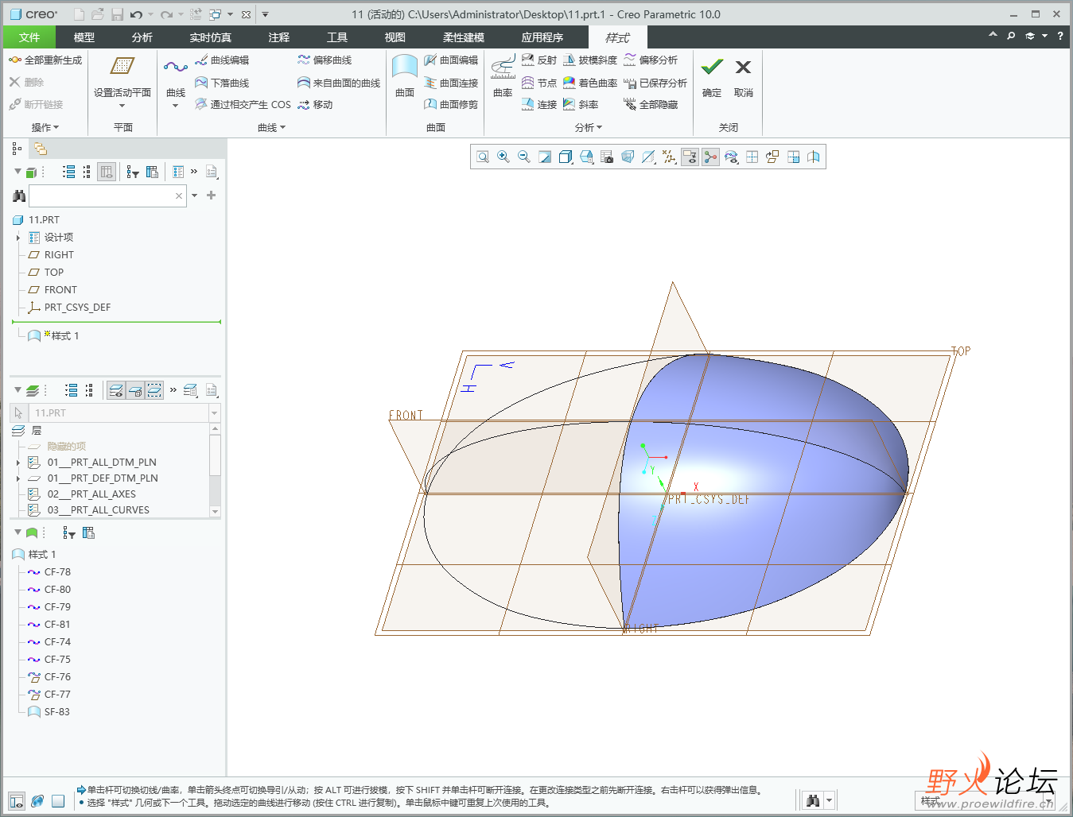Select 反射 reflection analysis
The image size is (1073, 817).
tap(539, 60)
